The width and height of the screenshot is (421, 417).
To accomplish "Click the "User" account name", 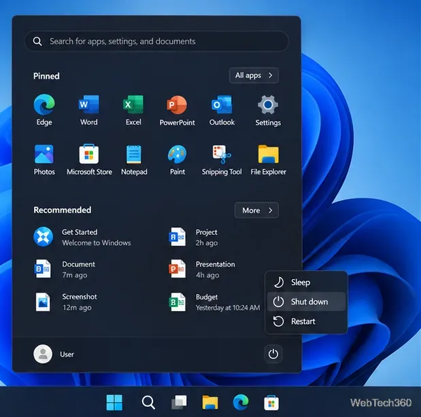I will (x=67, y=355).
